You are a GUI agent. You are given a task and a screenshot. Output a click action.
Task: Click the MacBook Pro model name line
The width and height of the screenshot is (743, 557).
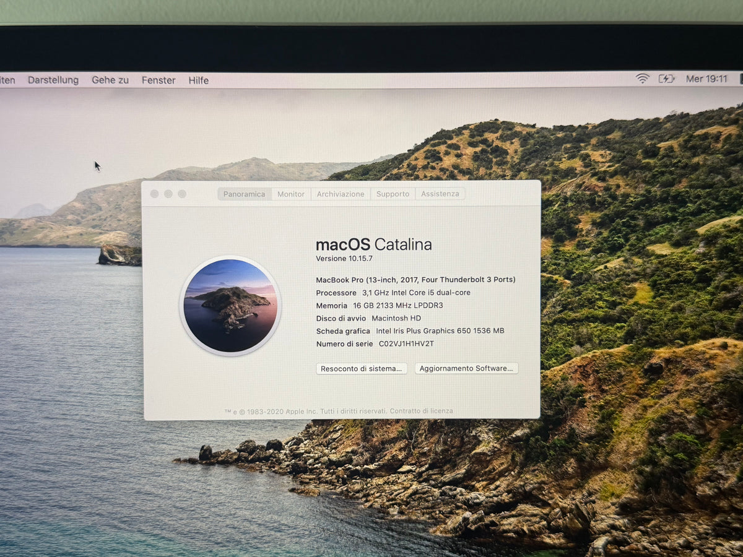click(415, 280)
